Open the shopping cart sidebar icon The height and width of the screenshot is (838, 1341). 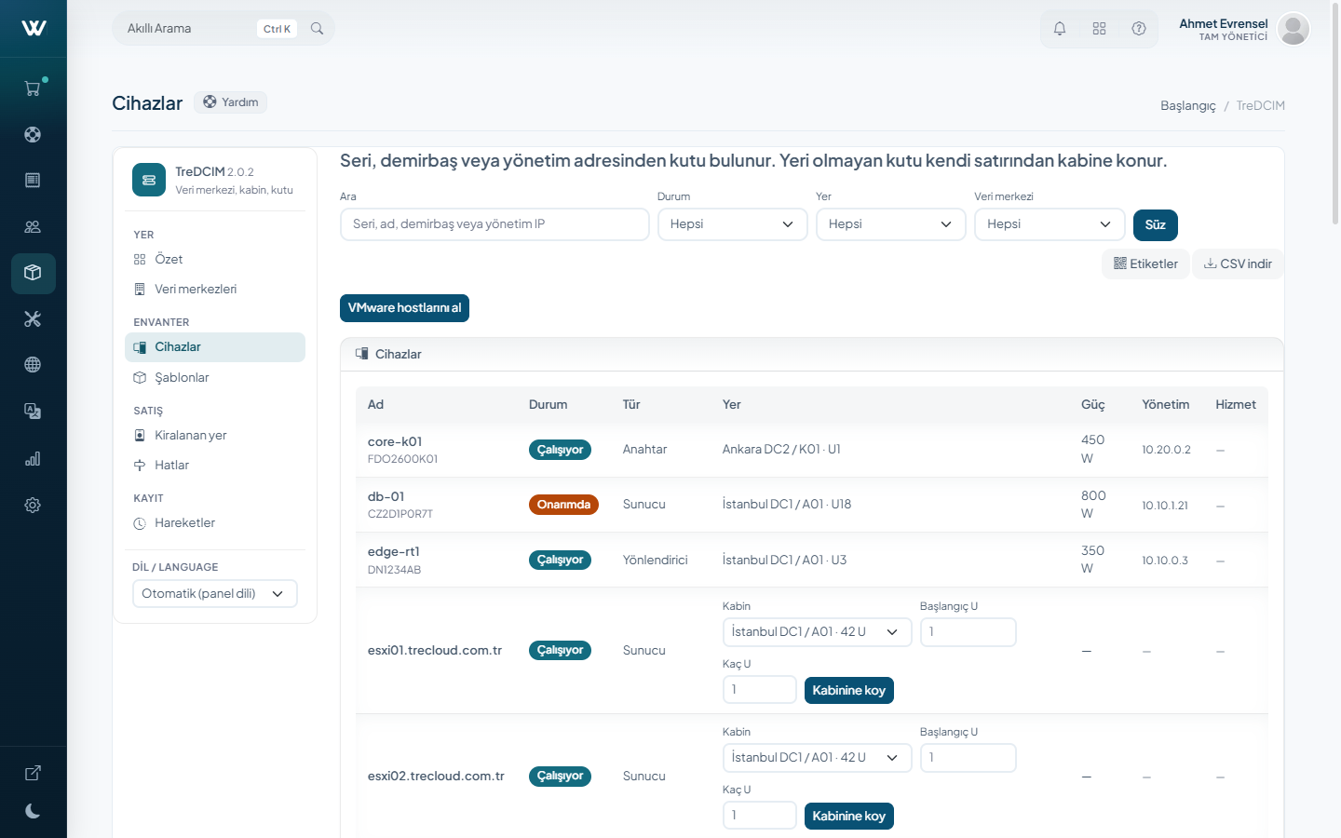coord(33,88)
